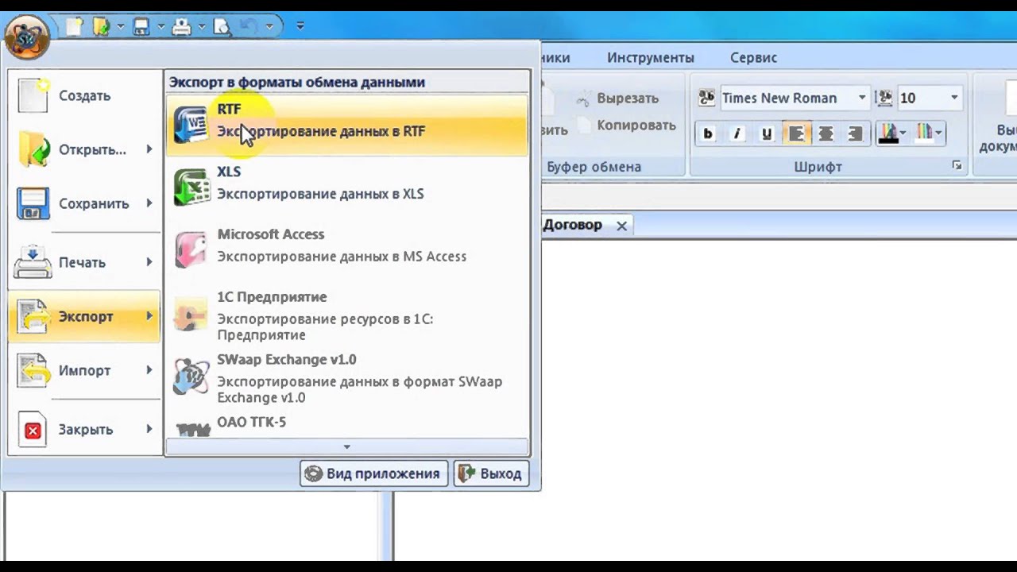Click the XLS Excel export icon
The height and width of the screenshot is (572, 1017).
[x=191, y=187]
